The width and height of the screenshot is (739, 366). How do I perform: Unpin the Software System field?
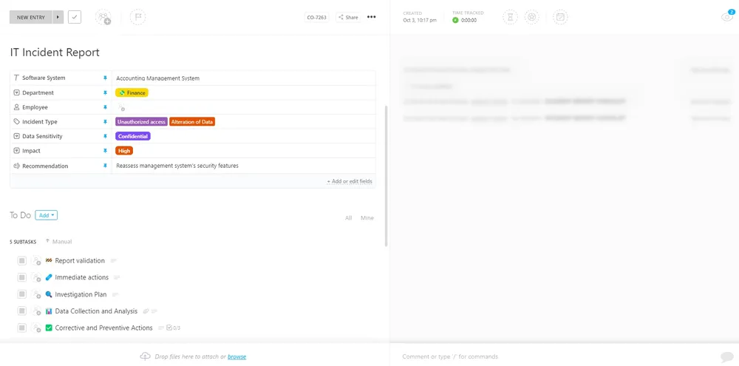pos(106,78)
